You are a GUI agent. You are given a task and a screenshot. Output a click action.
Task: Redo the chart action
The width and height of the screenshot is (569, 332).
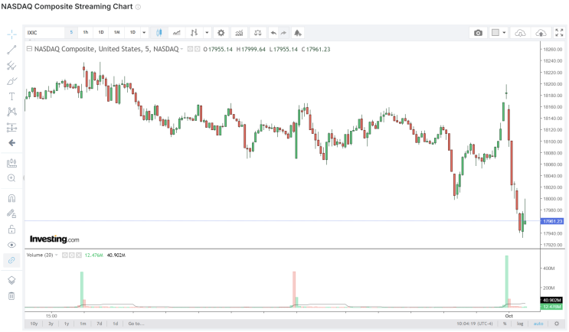pyautogui.click(x=283, y=33)
